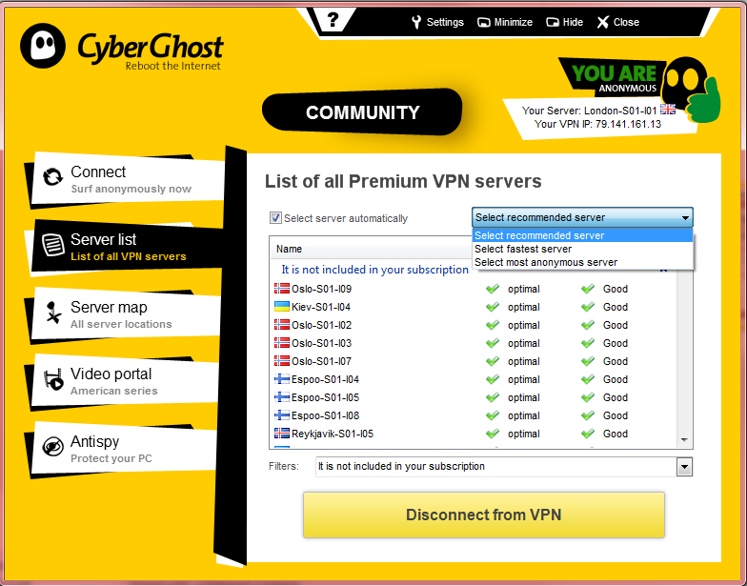Click the Server map pin icon
The width and height of the screenshot is (747, 586).
click(x=53, y=313)
